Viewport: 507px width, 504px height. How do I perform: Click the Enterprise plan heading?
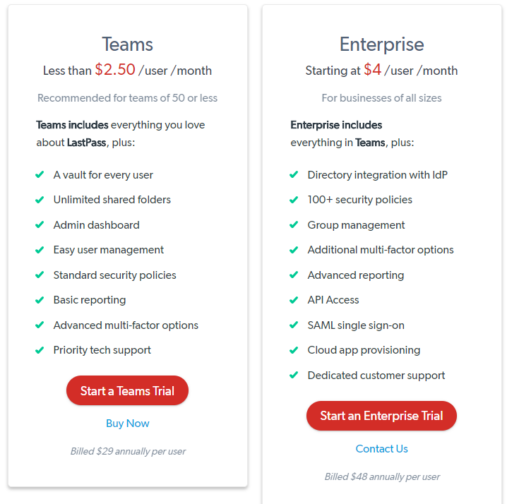click(381, 44)
